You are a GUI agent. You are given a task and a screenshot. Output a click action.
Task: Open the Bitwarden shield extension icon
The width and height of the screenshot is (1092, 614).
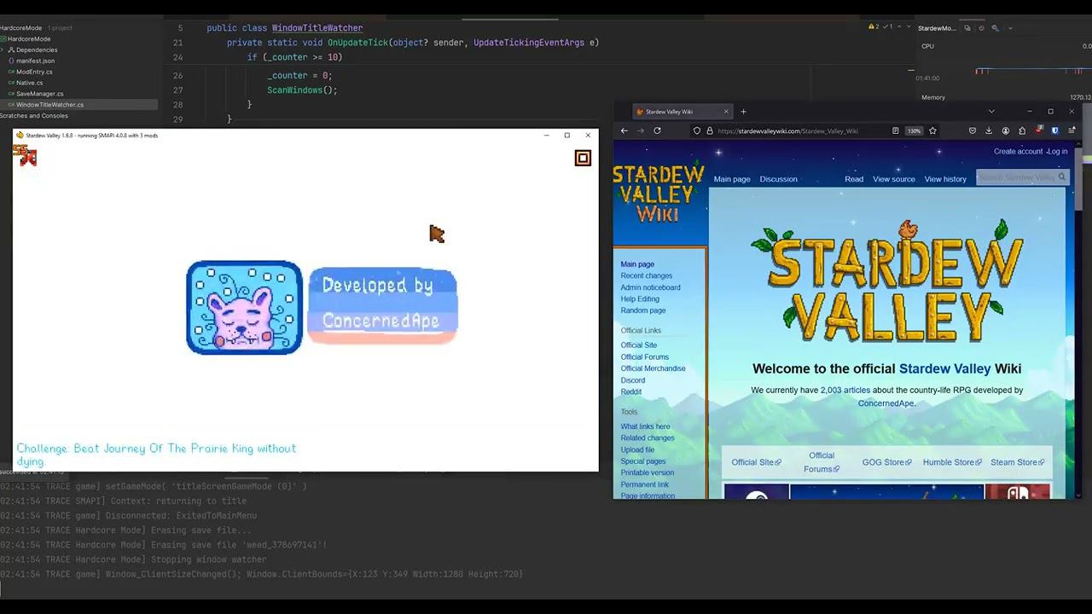[1054, 130]
